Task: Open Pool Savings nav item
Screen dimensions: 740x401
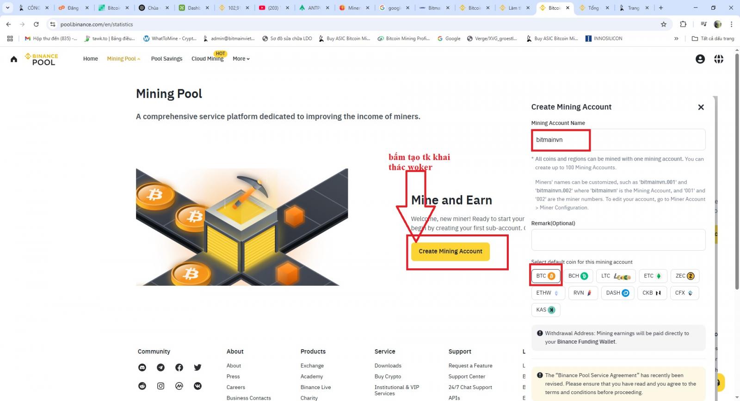Action: [166, 59]
